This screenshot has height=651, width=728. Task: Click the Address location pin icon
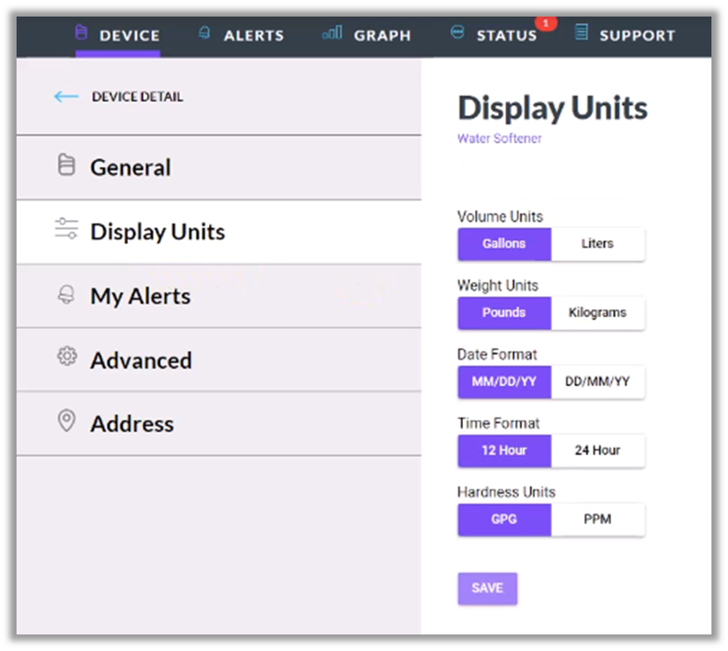tap(66, 422)
